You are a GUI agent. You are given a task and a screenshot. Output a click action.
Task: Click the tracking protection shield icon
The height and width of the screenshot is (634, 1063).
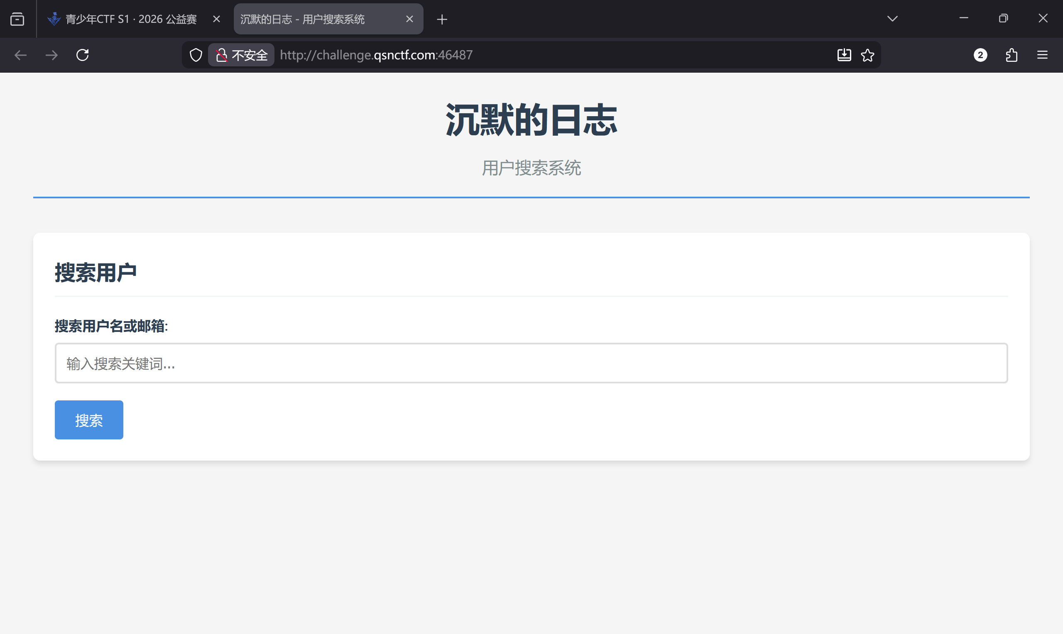pos(196,55)
